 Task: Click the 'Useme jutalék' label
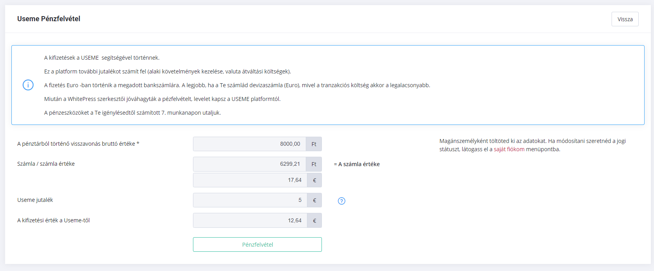tap(35, 200)
